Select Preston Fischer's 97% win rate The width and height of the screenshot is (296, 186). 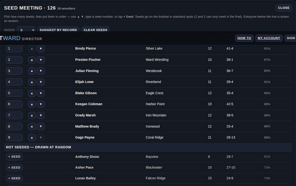click(x=267, y=60)
